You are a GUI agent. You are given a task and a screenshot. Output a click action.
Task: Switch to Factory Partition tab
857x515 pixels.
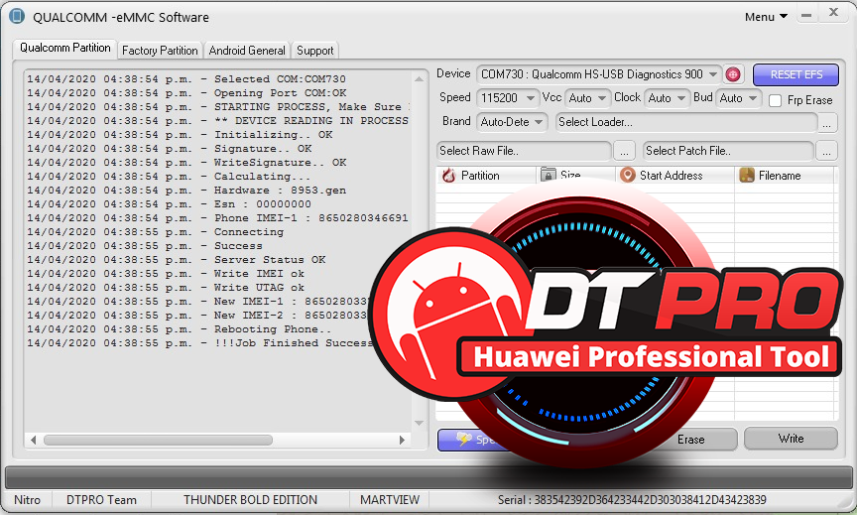[160, 51]
